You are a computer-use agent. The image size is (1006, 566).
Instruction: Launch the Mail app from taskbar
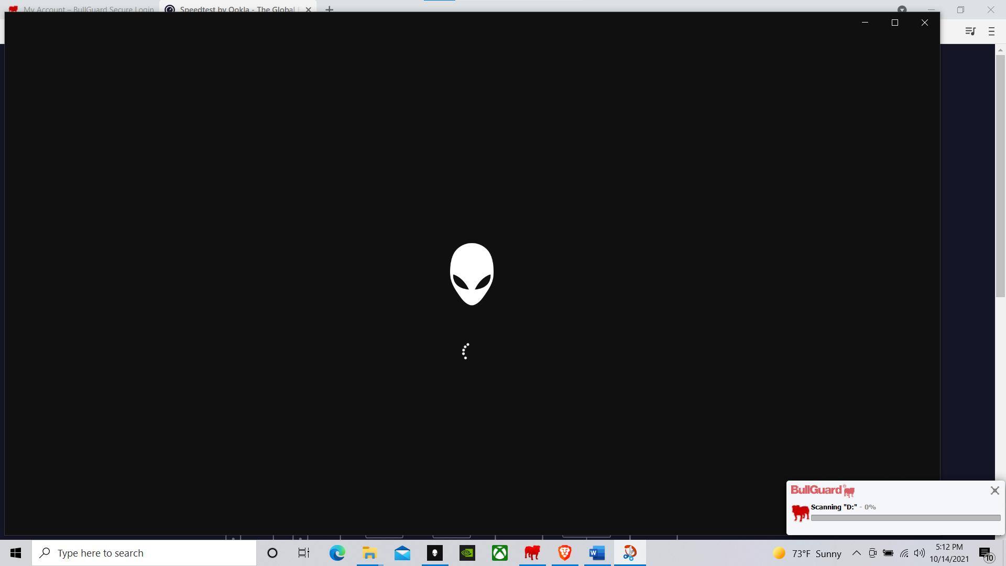point(402,553)
